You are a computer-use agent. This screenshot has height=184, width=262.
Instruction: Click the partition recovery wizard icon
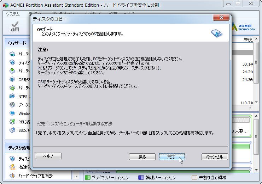12,88
